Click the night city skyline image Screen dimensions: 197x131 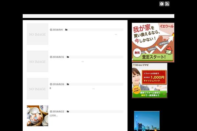[147, 121]
